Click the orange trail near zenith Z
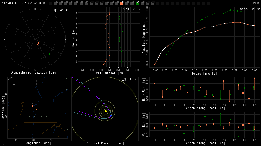 pyautogui.click(x=38, y=44)
